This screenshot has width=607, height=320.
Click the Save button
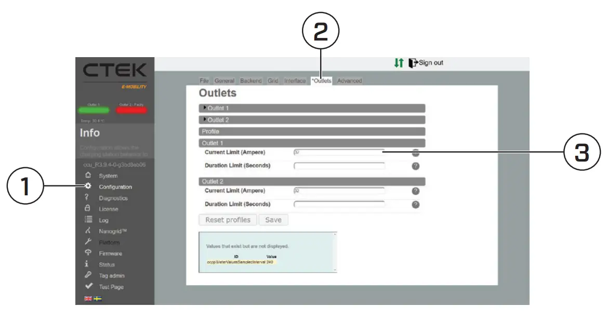273,219
